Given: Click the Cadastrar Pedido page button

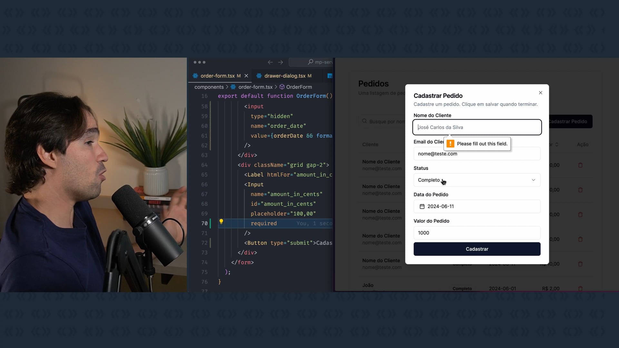Looking at the screenshot, I should pyautogui.click(x=570, y=121).
